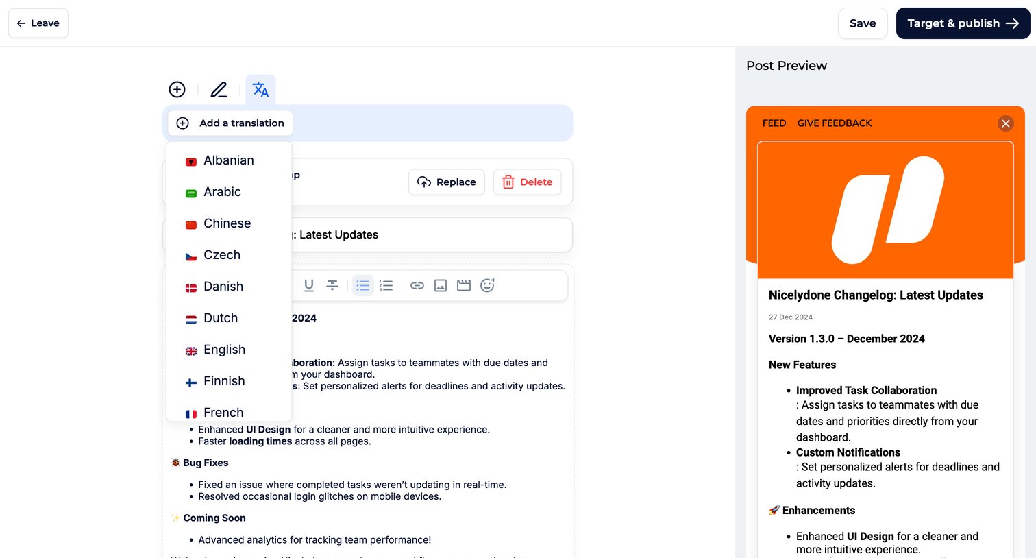The height and width of the screenshot is (558, 1036).
Task: Click Improved Task Collaboration in preview
Action: 866,391
